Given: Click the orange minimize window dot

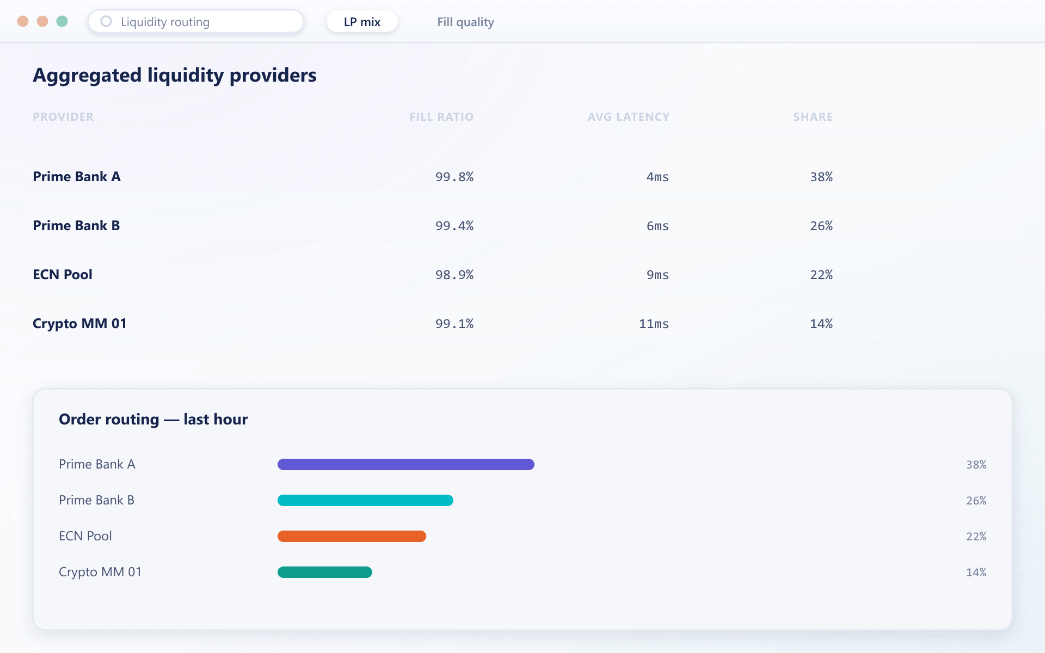Looking at the screenshot, I should [42, 21].
